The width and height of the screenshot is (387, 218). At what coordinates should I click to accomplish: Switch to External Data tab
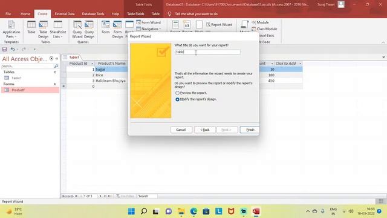(65, 14)
